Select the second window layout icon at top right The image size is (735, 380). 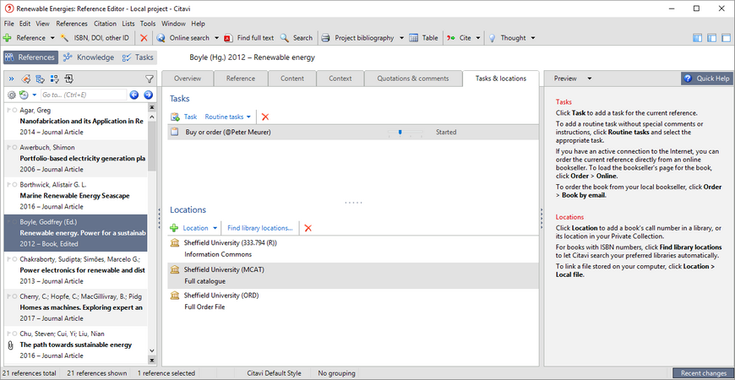[x=712, y=38]
